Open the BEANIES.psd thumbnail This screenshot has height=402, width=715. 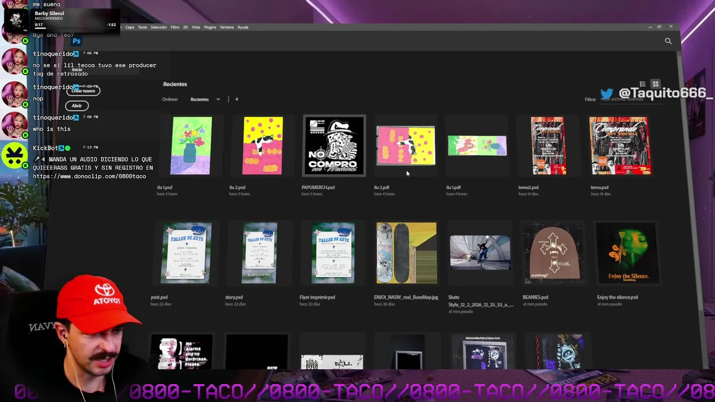(x=553, y=253)
